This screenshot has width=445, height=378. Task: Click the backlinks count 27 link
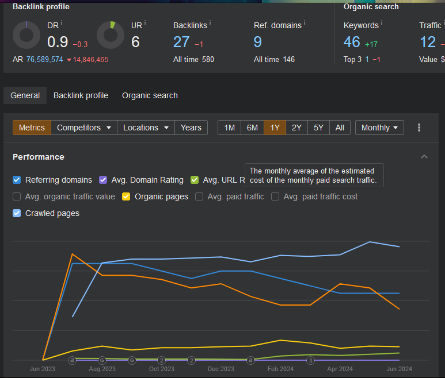(181, 42)
